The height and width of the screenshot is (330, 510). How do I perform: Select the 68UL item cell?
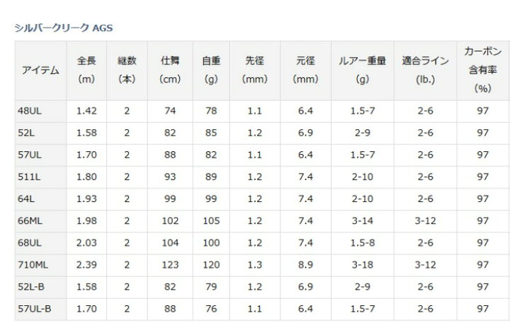(x=40, y=243)
